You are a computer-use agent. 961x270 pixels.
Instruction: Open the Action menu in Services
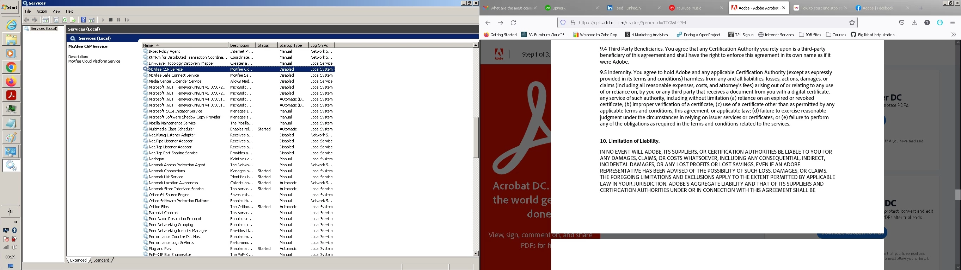tap(42, 12)
